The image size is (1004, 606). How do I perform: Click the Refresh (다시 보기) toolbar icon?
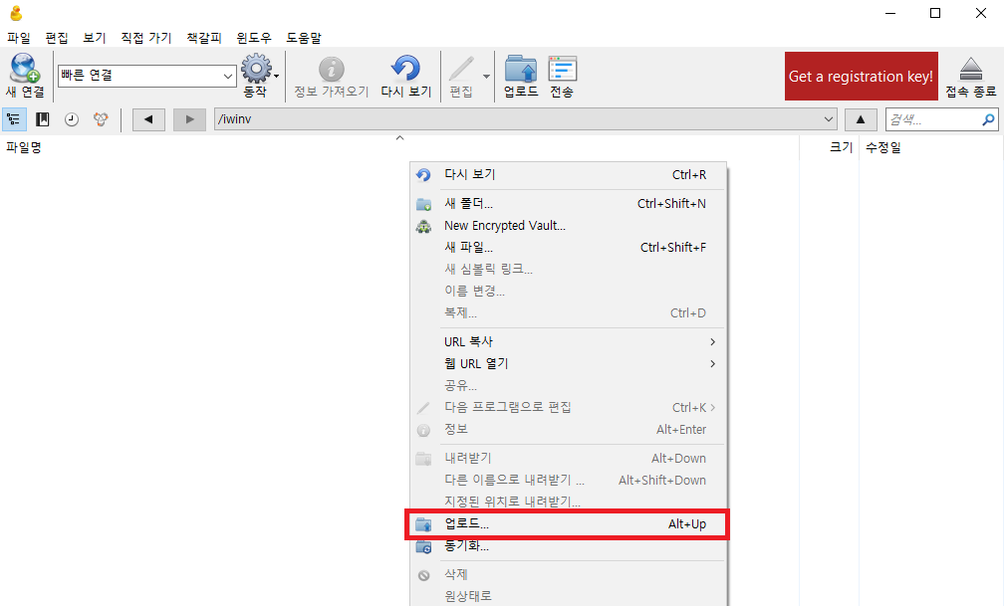point(406,69)
